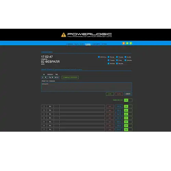The width and height of the screenshot is (171, 171).
Task: Click the blue button in schedule row 3
Action: pyautogui.click(x=119, y=114)
